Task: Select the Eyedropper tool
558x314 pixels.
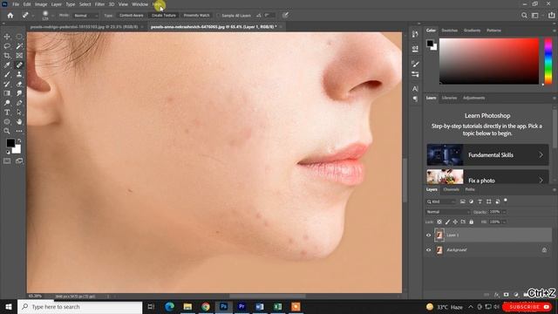Action: coord(7,65)
